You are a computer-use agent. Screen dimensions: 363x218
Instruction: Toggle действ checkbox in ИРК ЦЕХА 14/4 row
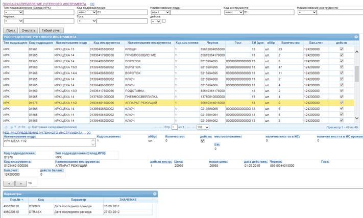(x=342, y=72)
